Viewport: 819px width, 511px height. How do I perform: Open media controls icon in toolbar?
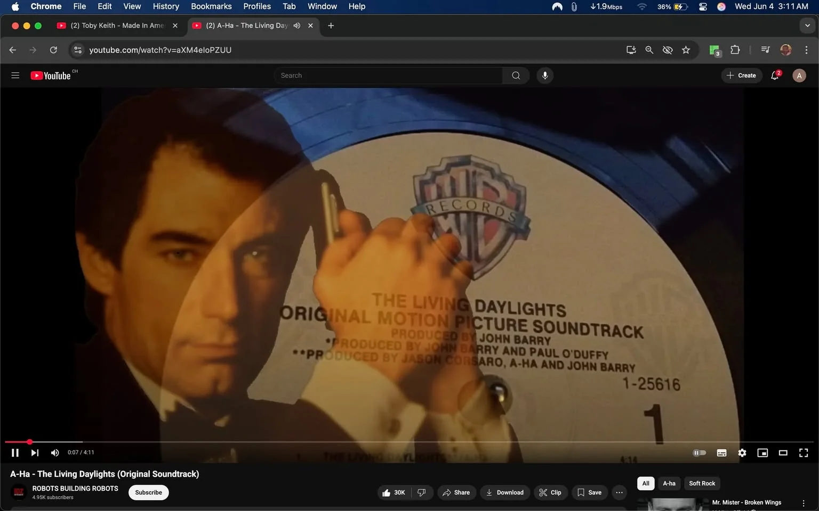tap(765, 50)
